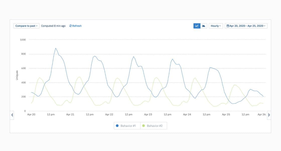Image resolution: width=281 pixels, height=151 pixels.
Task: Click the Computed 8 min ago text
Action: (x=53, y=26)
